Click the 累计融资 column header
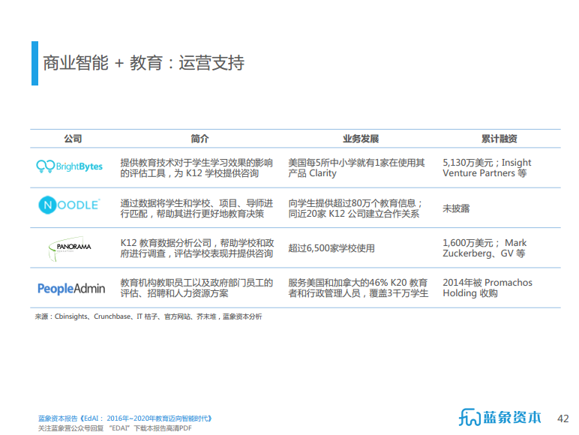 [499, 139]
